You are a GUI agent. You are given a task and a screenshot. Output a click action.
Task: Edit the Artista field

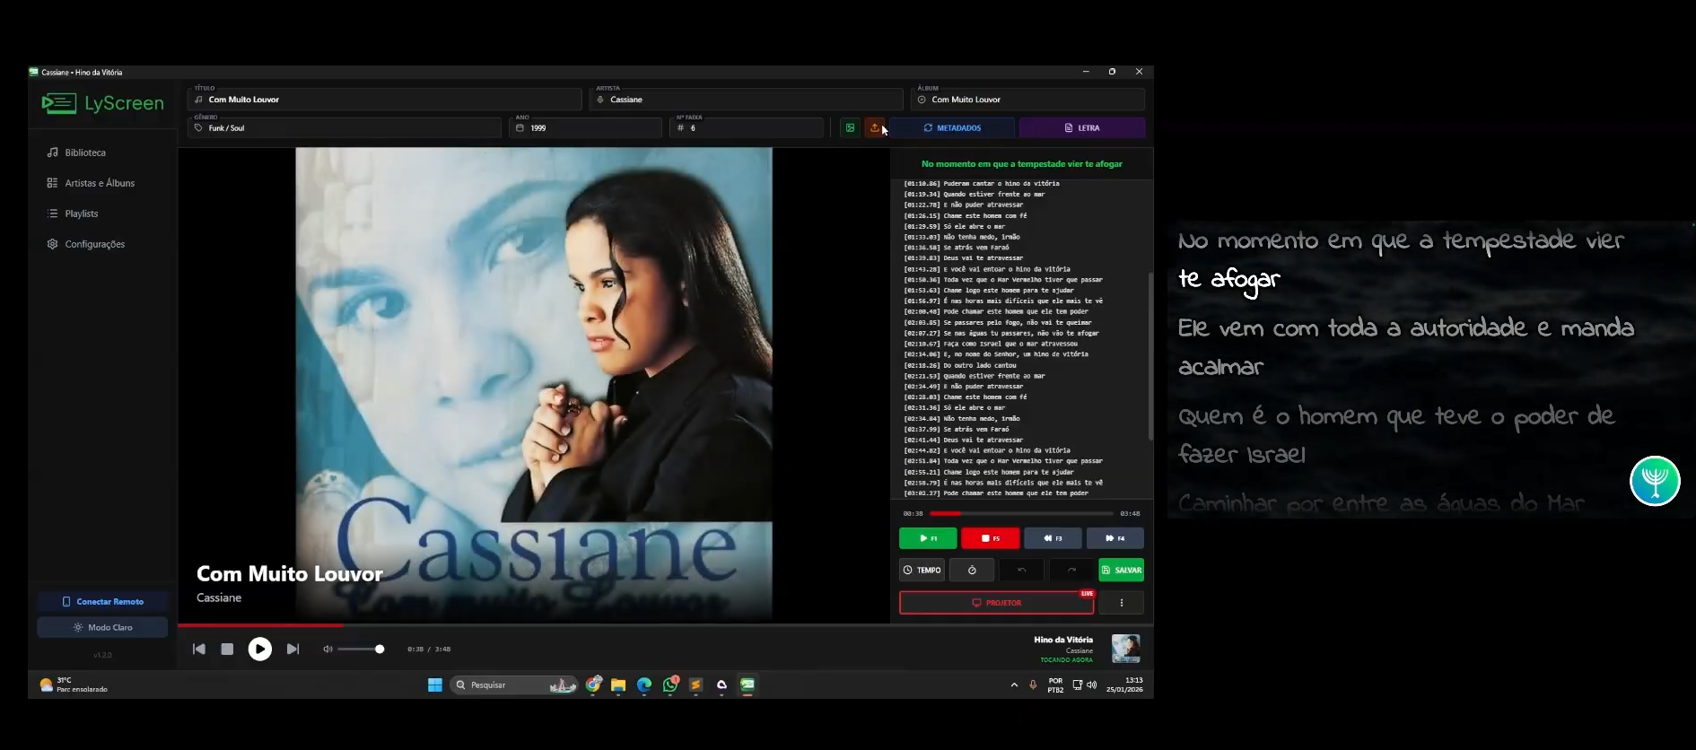pyautogui.click(x=746, y=100)
